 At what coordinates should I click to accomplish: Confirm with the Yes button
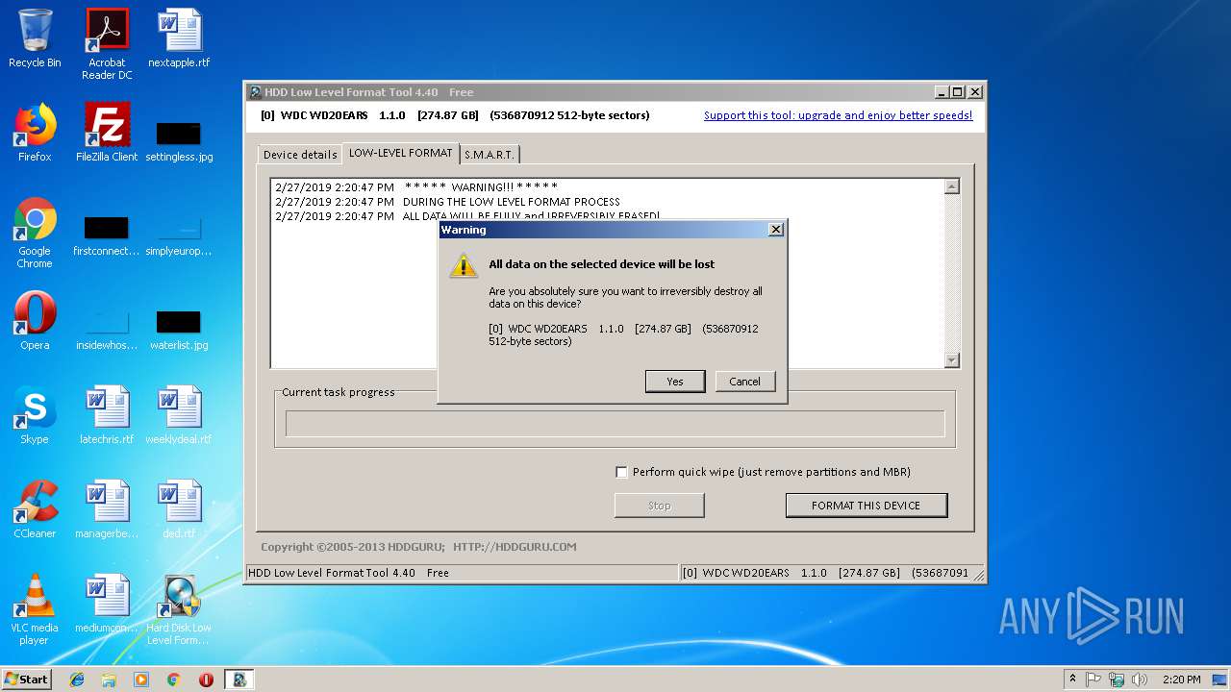pyautogui.click(x=675, y=382)
